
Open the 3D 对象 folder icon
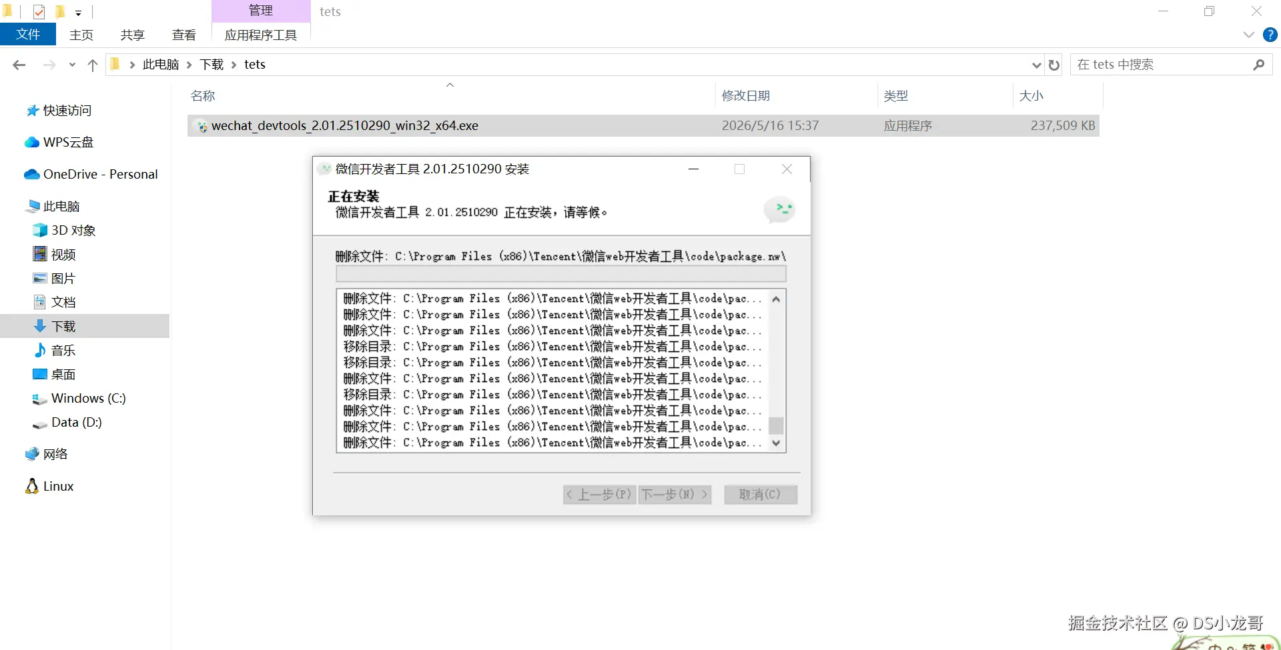coord(40,231)
